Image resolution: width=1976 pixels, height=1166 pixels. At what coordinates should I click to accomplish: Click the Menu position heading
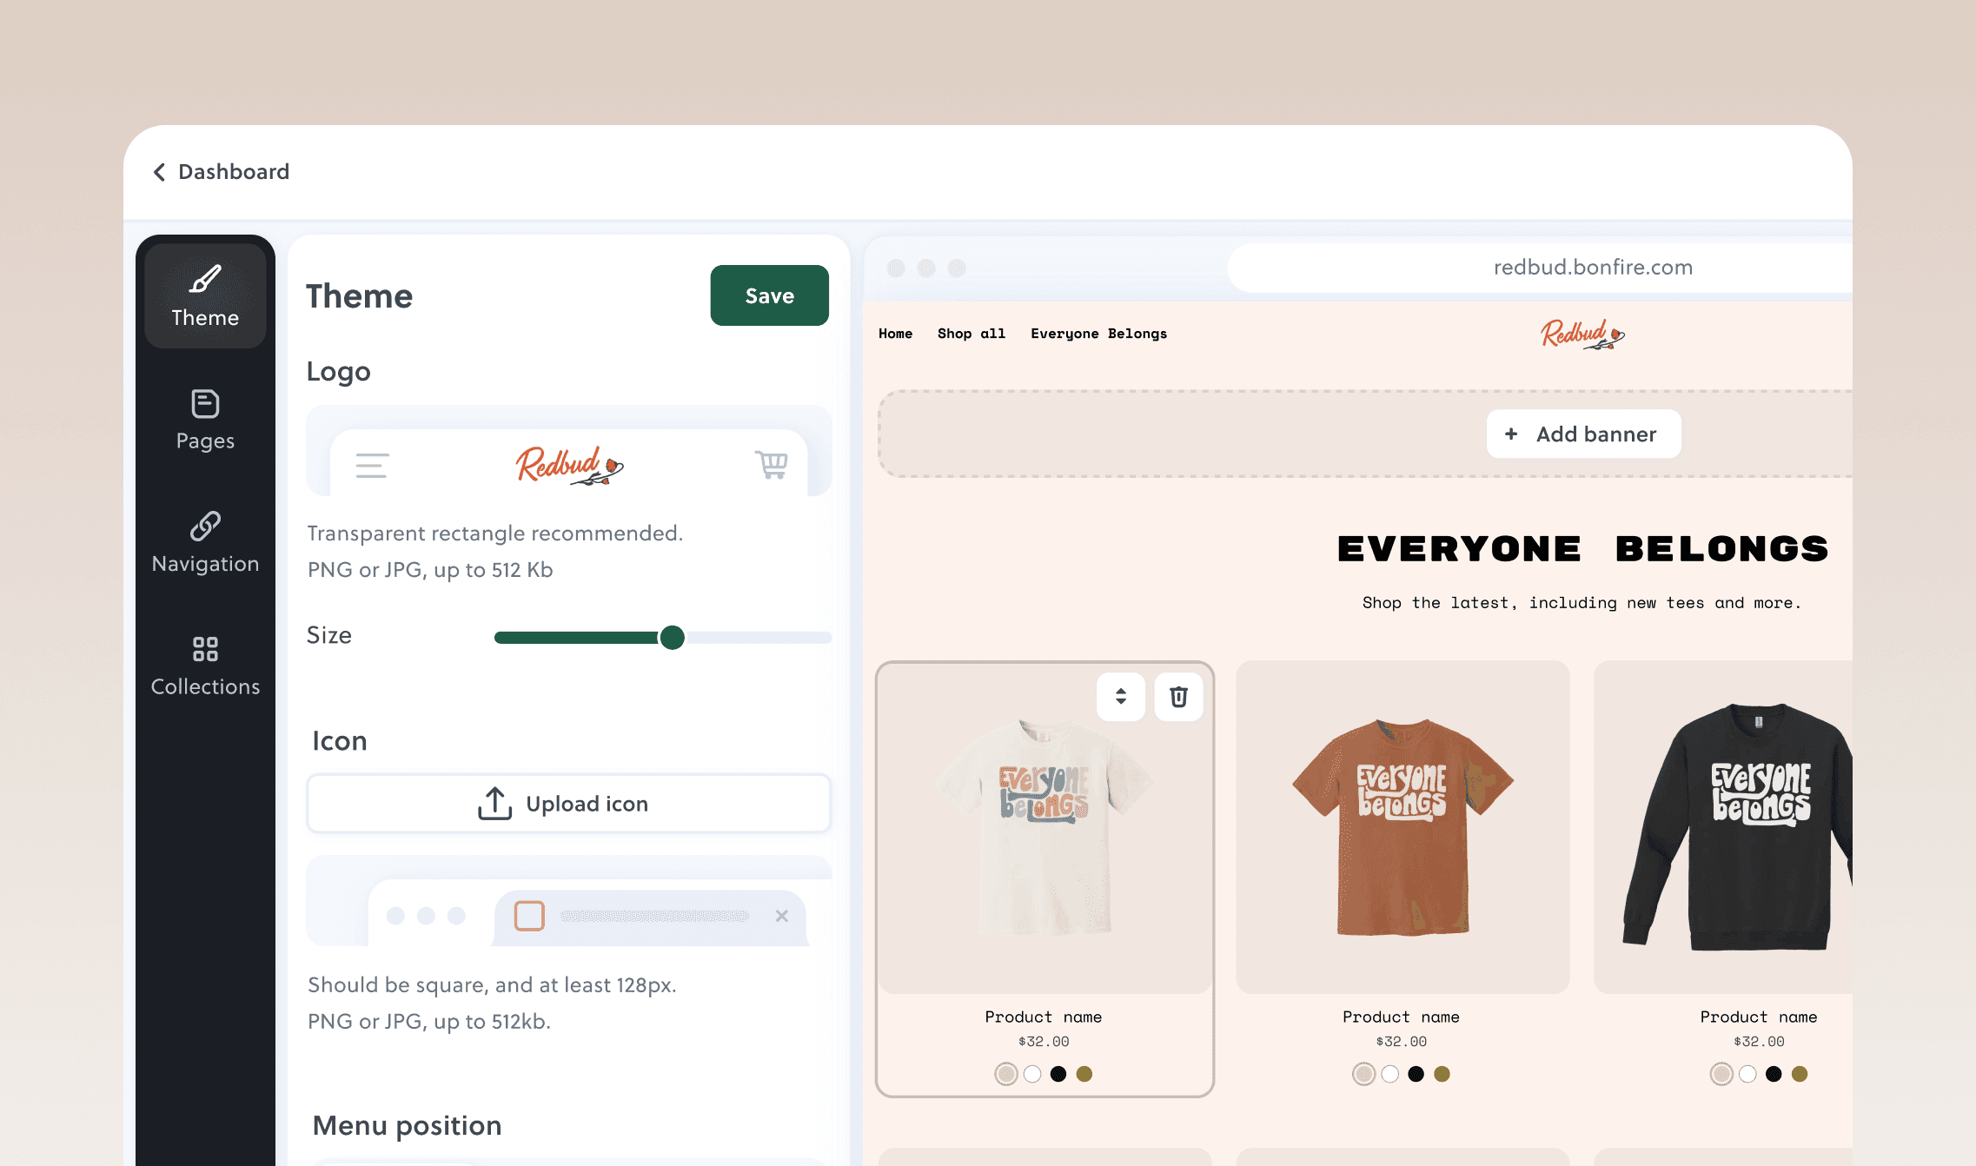tap(407, 1125)
